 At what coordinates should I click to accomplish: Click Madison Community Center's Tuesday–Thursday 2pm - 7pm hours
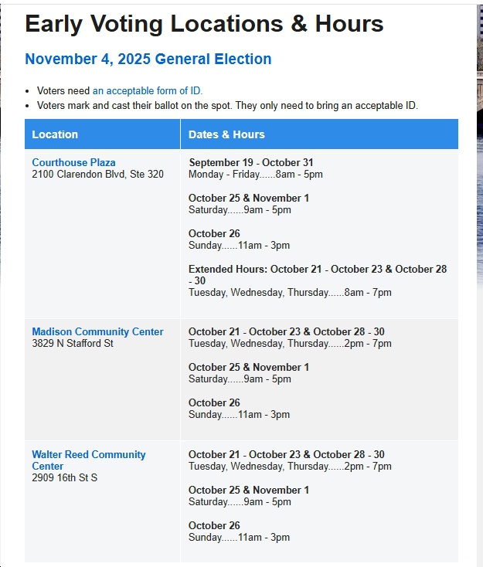coord(290,344)
